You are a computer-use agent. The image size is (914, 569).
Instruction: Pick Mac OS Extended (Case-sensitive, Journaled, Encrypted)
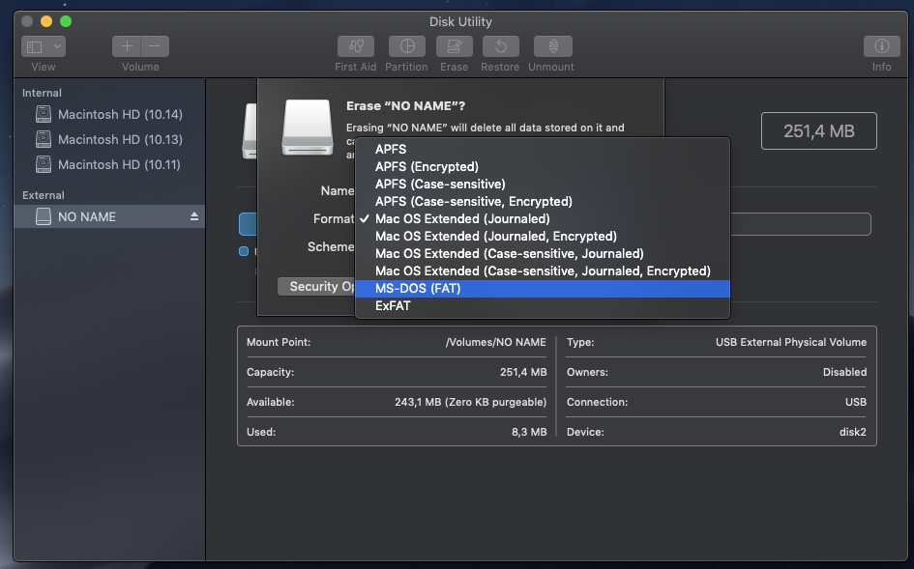(x=542, y=271)
